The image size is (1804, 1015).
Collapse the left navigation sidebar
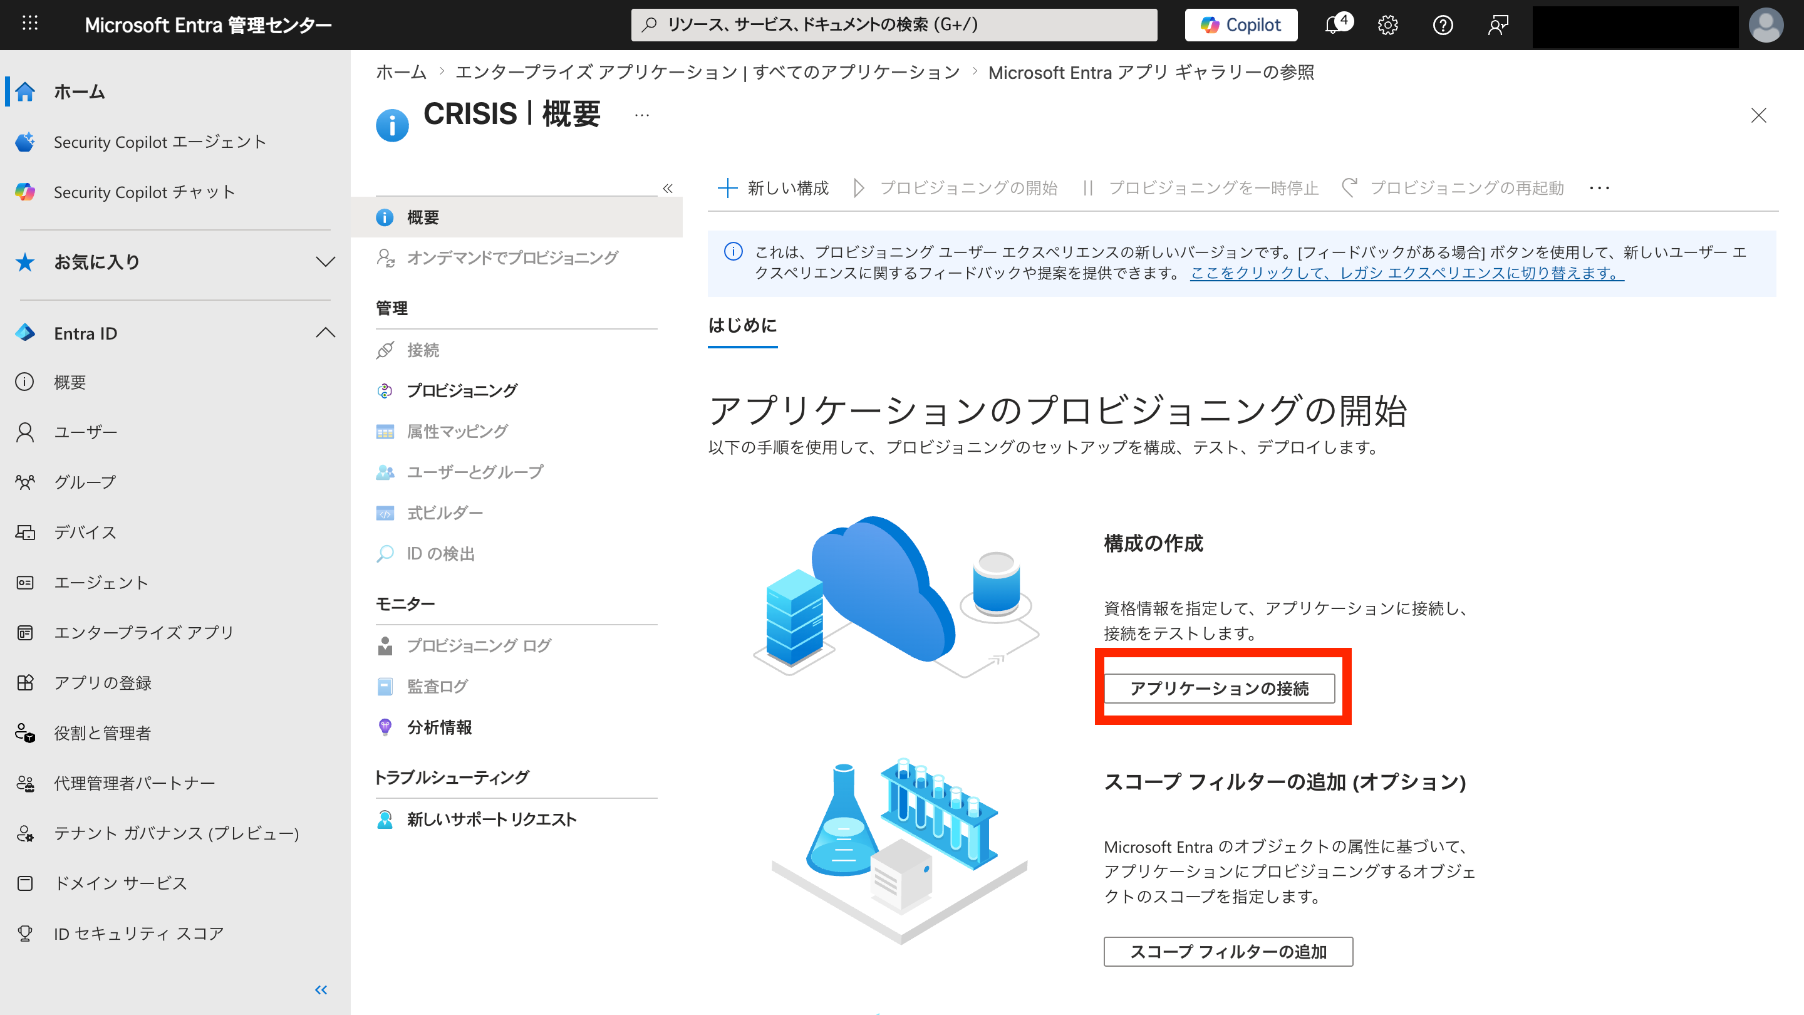pos(321,989)
